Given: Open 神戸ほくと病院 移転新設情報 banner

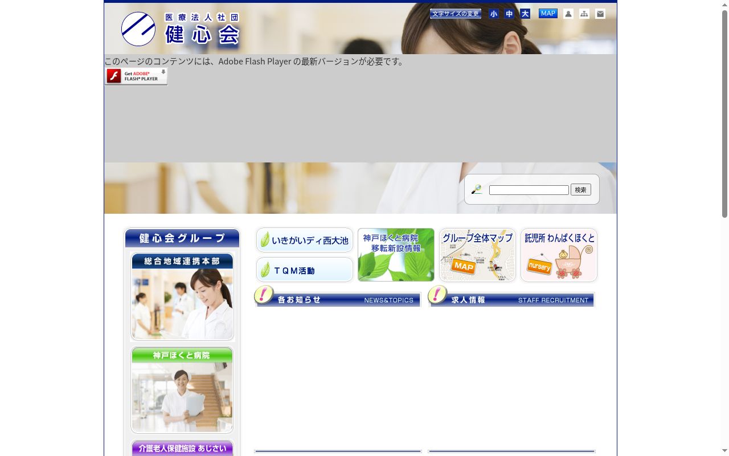Looking at the screenshot, I should [x=396, y=255].
